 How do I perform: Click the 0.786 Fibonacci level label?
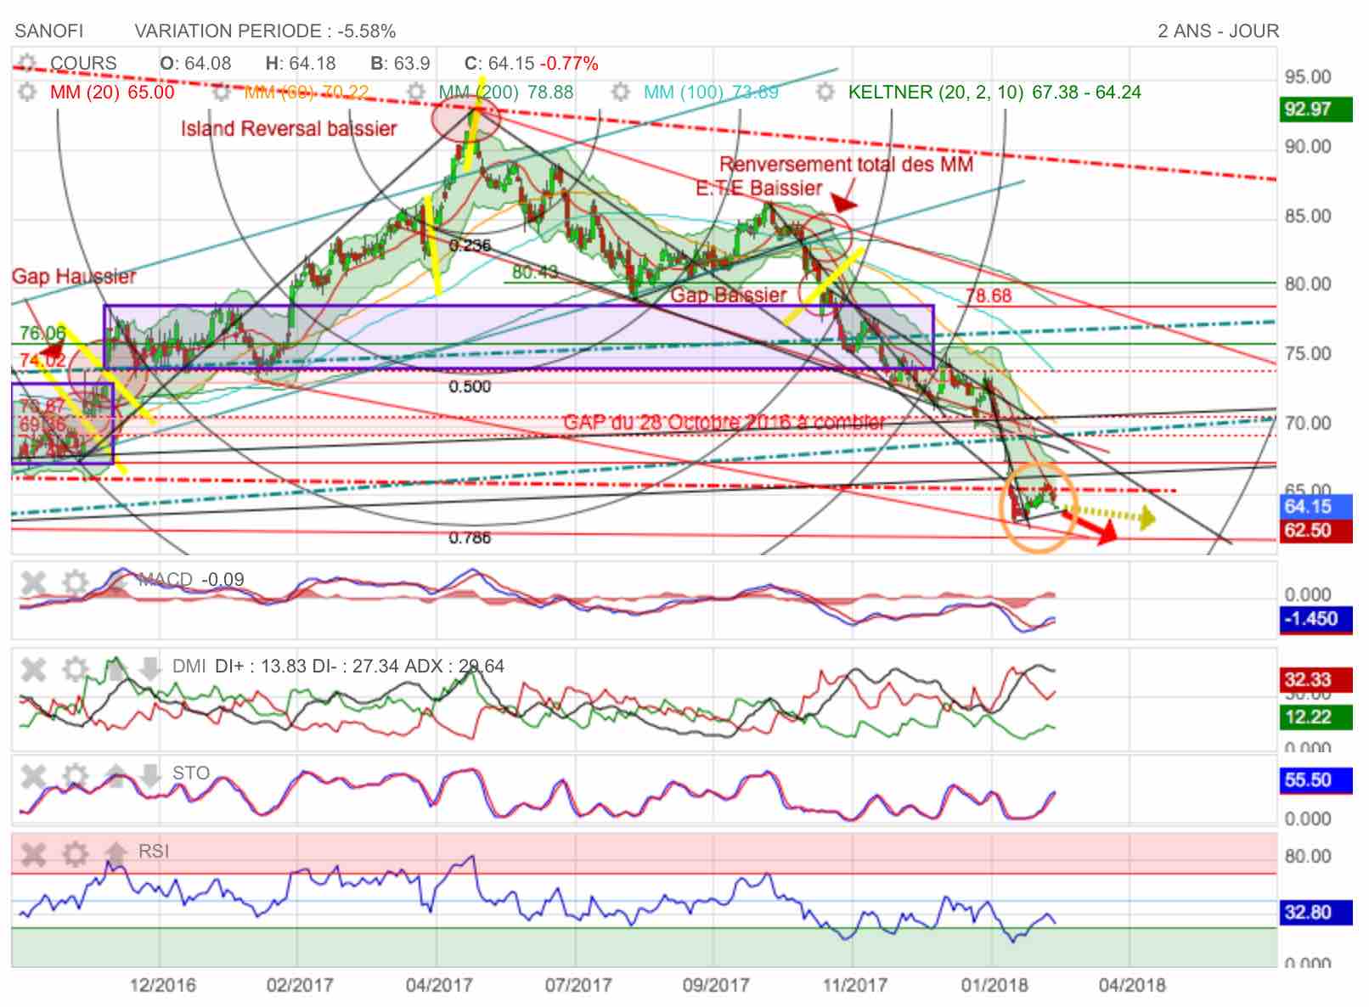click(470, 537)
